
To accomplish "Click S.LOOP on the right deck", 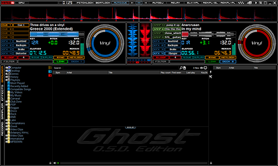I will coord(161,57).
